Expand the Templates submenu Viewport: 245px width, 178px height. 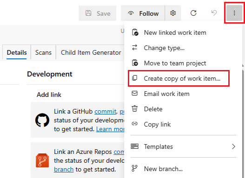[x=183, y=146]
